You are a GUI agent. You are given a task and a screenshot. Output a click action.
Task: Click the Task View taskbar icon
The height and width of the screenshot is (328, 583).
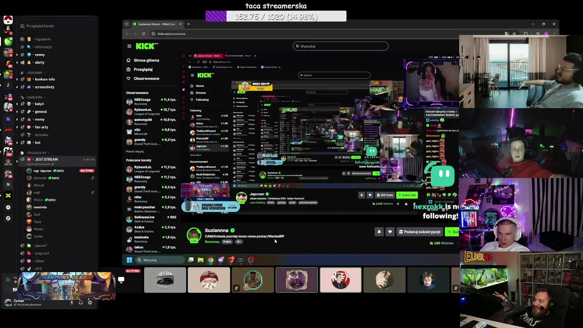pos(191,260)
